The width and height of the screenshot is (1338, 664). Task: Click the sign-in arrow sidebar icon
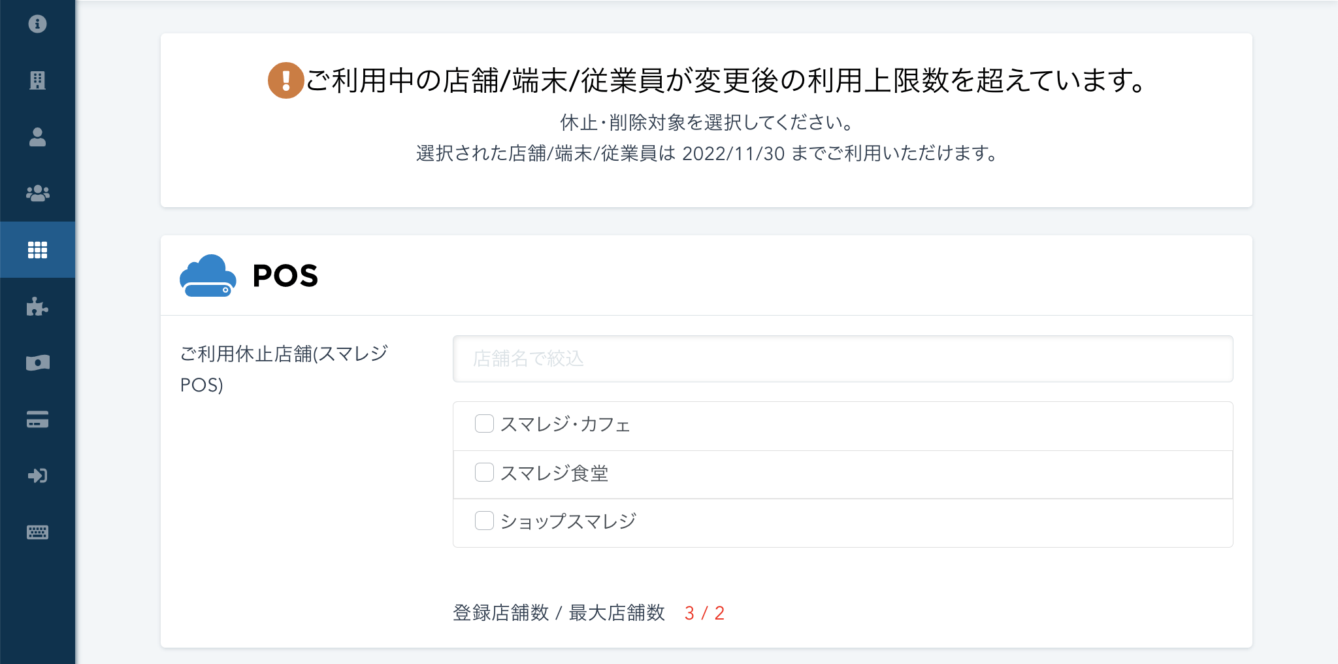(37, 476)
